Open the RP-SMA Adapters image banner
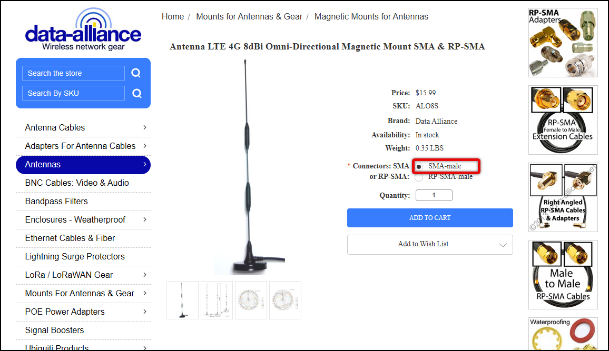The width and height of the screenshot is (609, 351). point(563,43)
